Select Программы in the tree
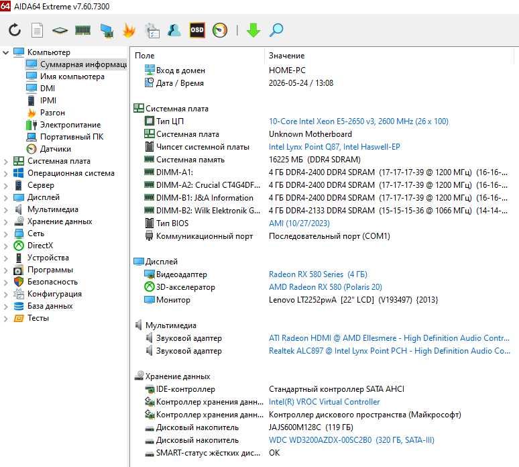 [50, 270]
